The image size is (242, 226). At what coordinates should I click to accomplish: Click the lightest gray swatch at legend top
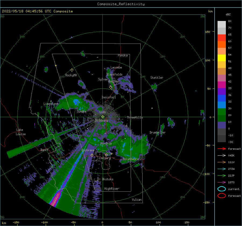point(222,24)
